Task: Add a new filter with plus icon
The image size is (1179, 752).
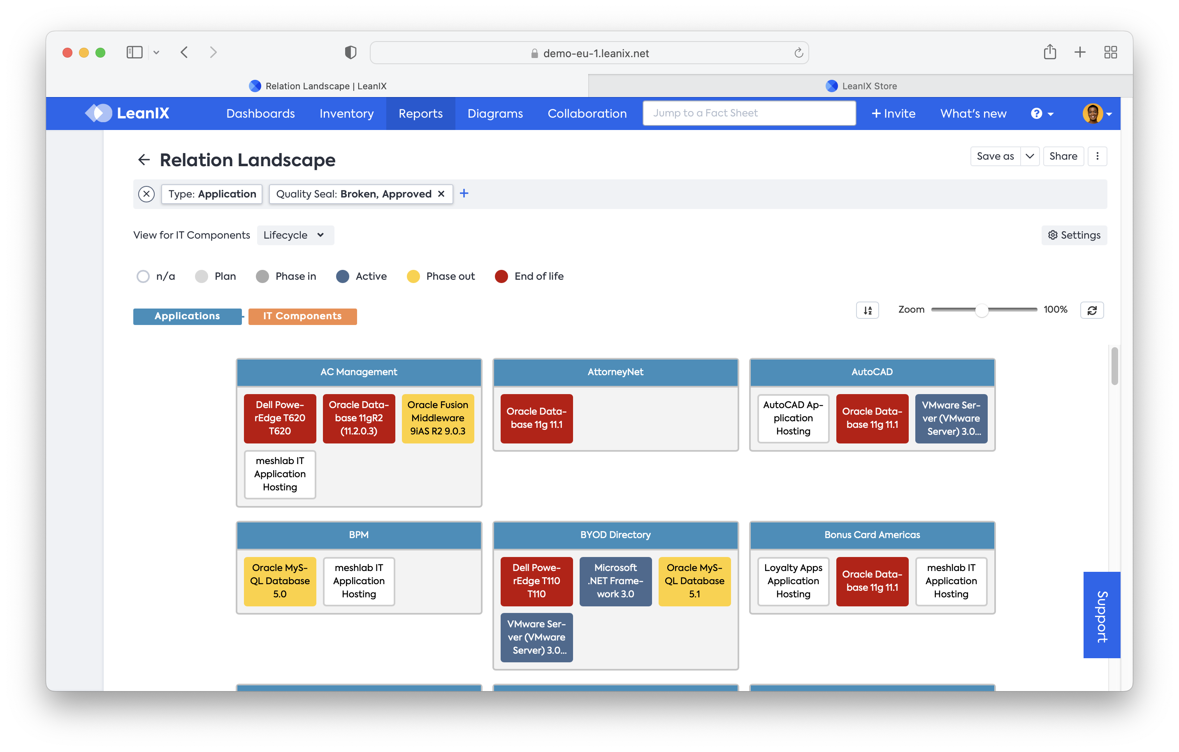Action: click(x=464, y=193)
